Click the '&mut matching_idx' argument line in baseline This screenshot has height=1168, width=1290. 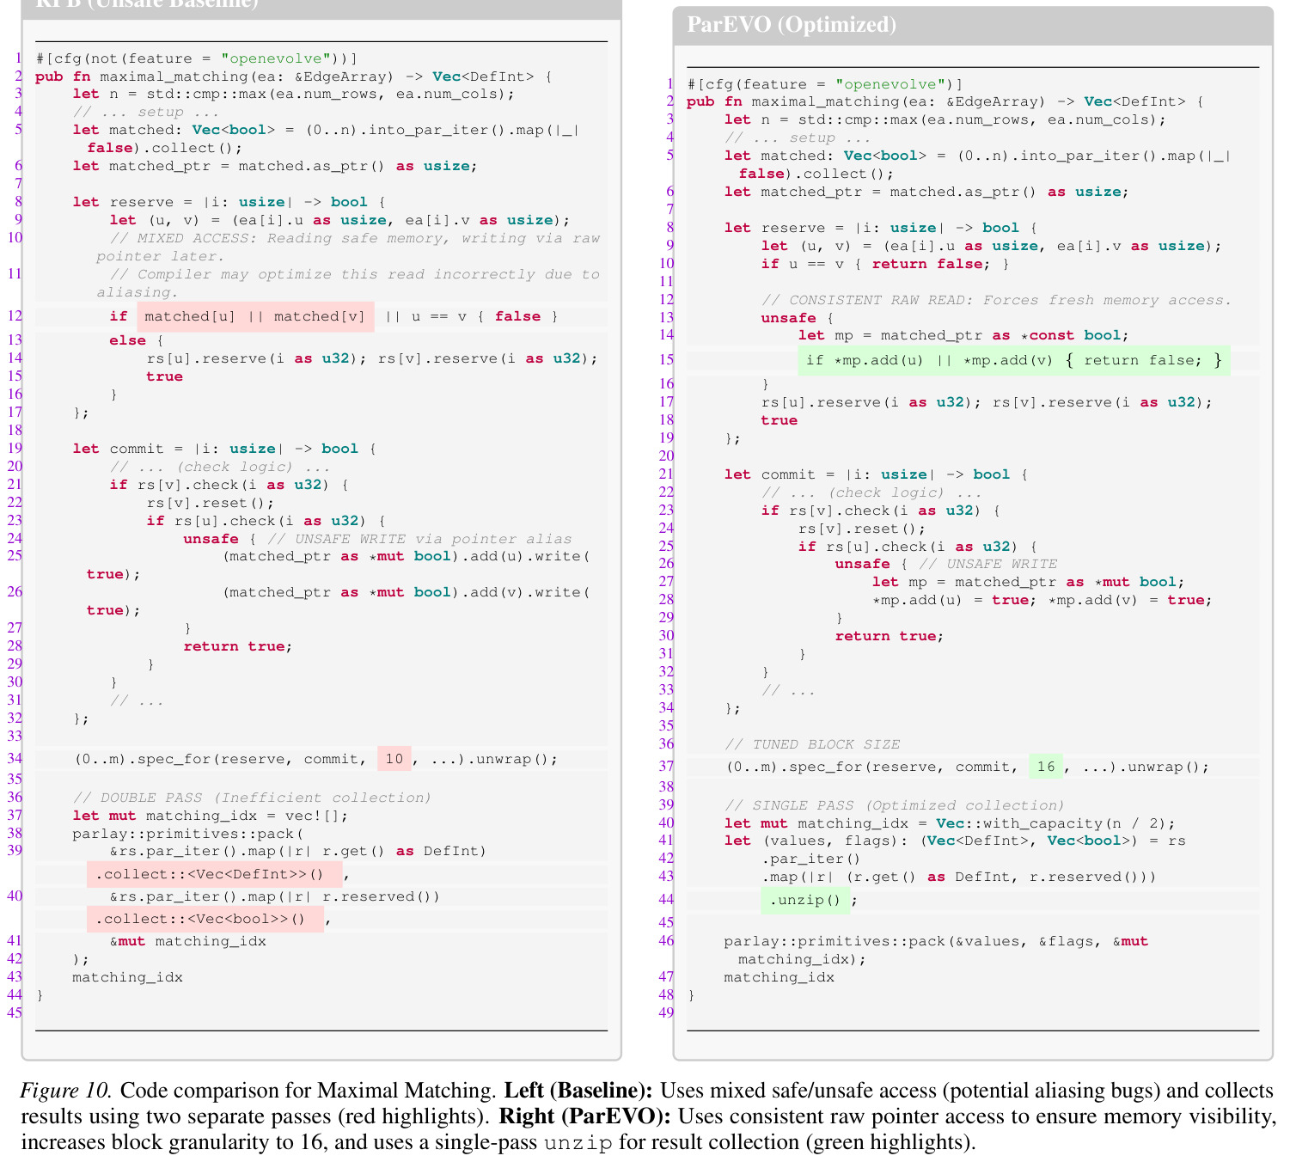click(x=188, y=941)
